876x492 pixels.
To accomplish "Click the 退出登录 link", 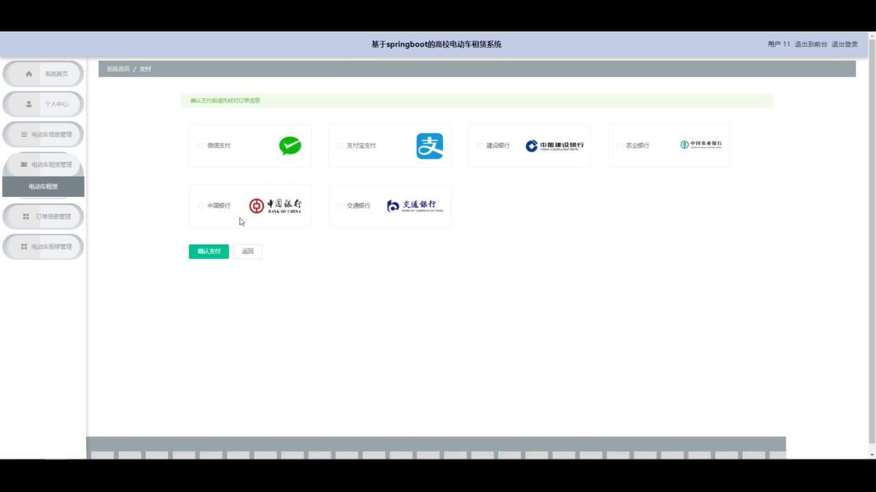I will (845, 44).
